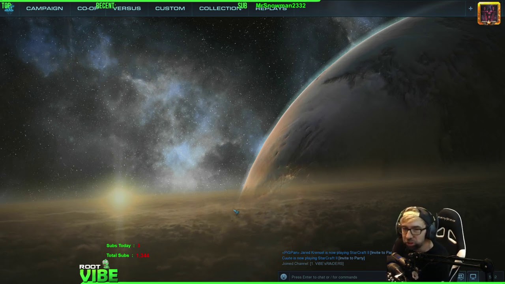Screen dimensions: 505x284
Task: Open the chat windows icon
Action: point(460,277)
